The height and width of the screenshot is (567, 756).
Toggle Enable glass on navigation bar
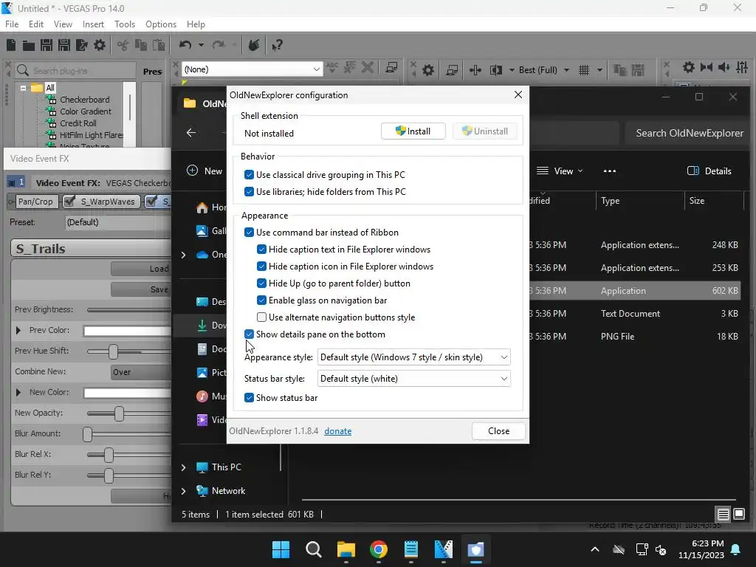[x=261, y=300]
